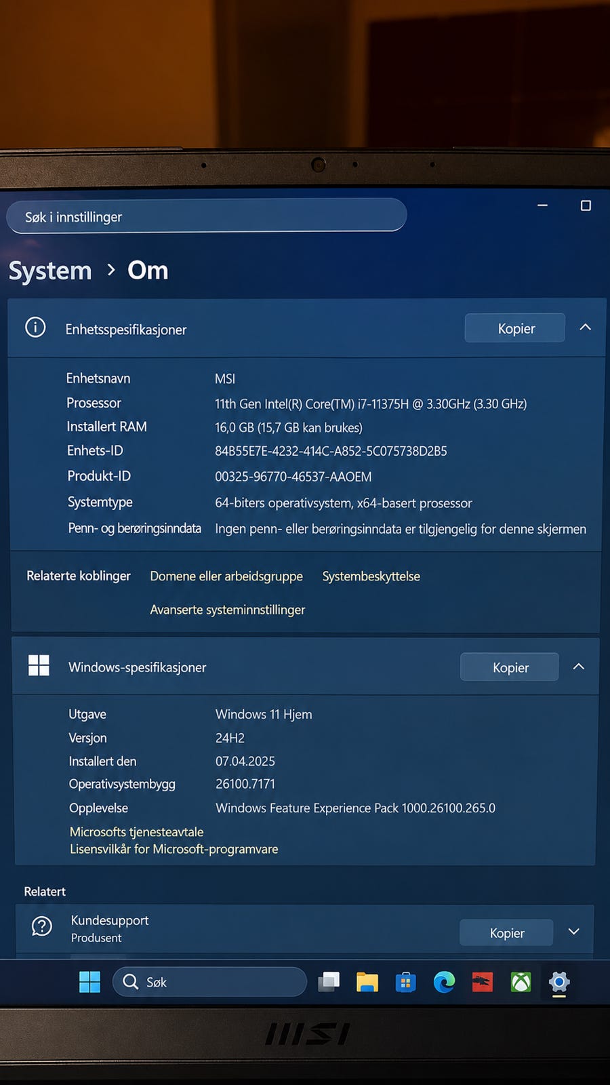The image size is (610, 1085).
Task: Open File Explorer from taskbar
Action: click(367, 982)
